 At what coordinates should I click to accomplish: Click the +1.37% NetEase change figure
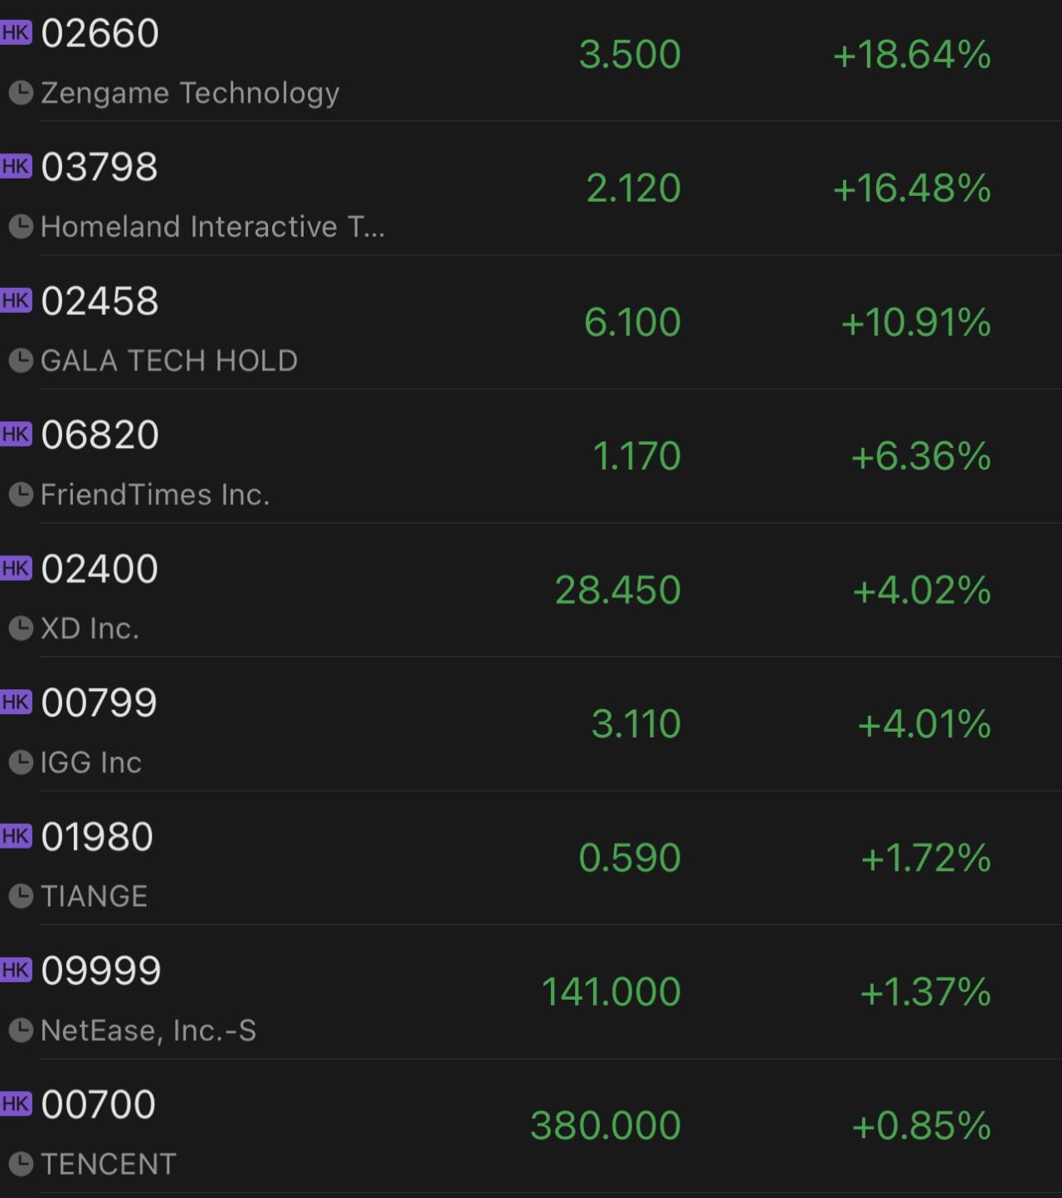(x=925, y=992)
